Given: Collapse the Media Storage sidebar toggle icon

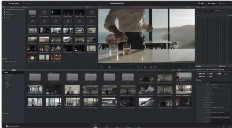Looking at the screenshot, I should tap(3, 7).
